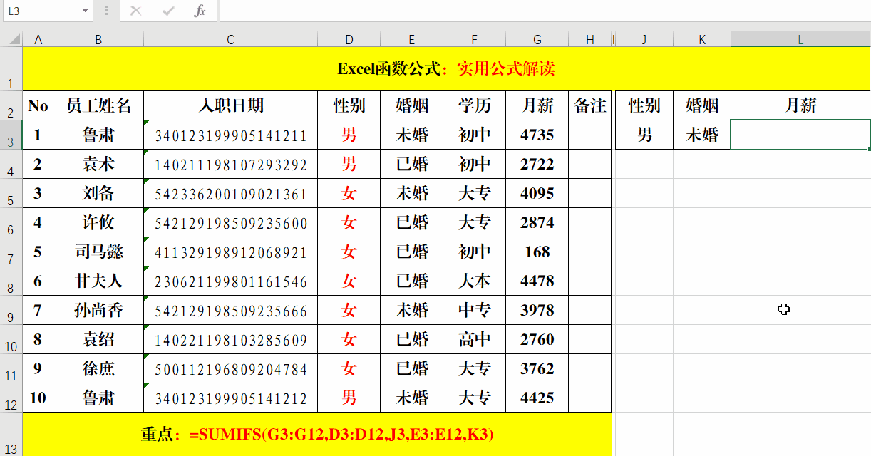Select column J header
The image size is (871, 456).
tap(644, 40)
